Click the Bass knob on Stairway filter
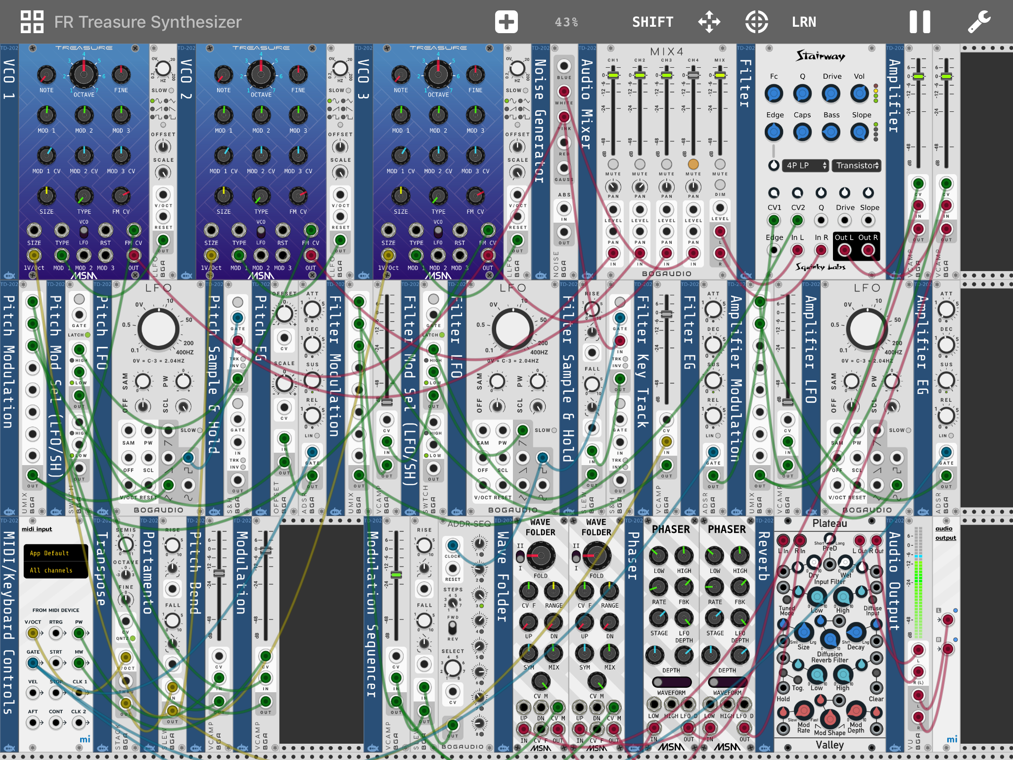 pos(831,132)
